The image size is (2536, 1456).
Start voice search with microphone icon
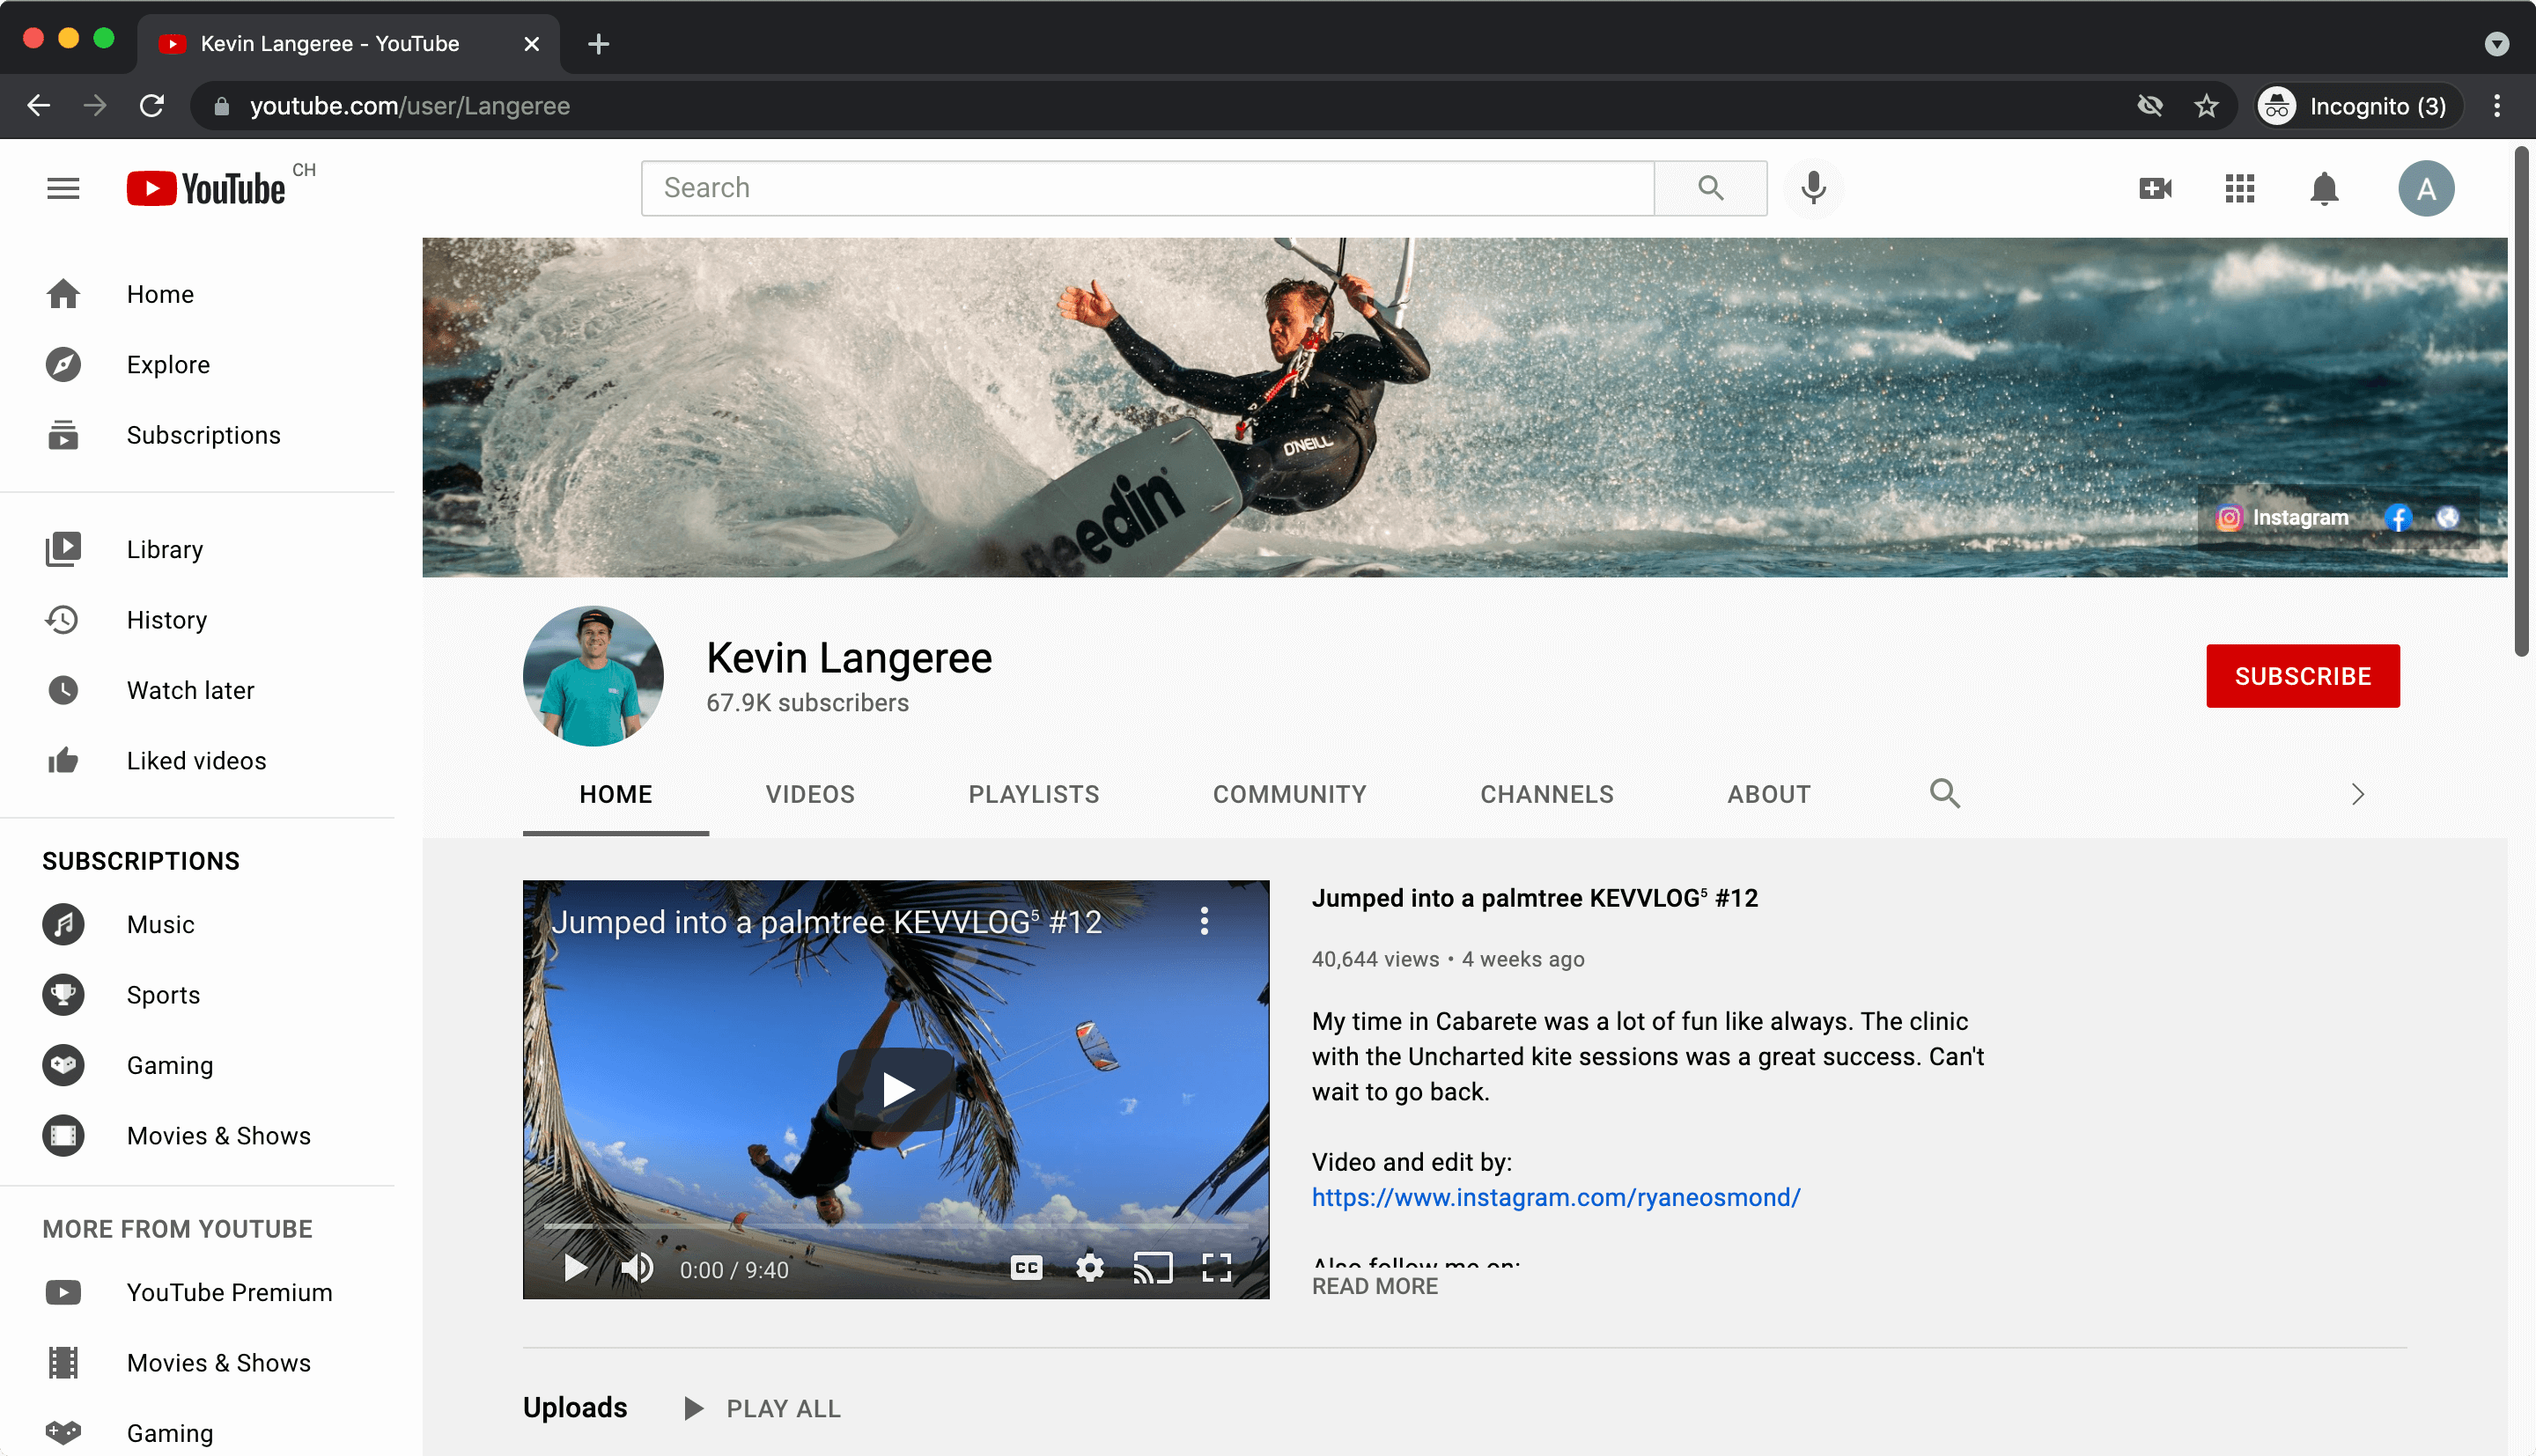click(x=1813, y=188)
